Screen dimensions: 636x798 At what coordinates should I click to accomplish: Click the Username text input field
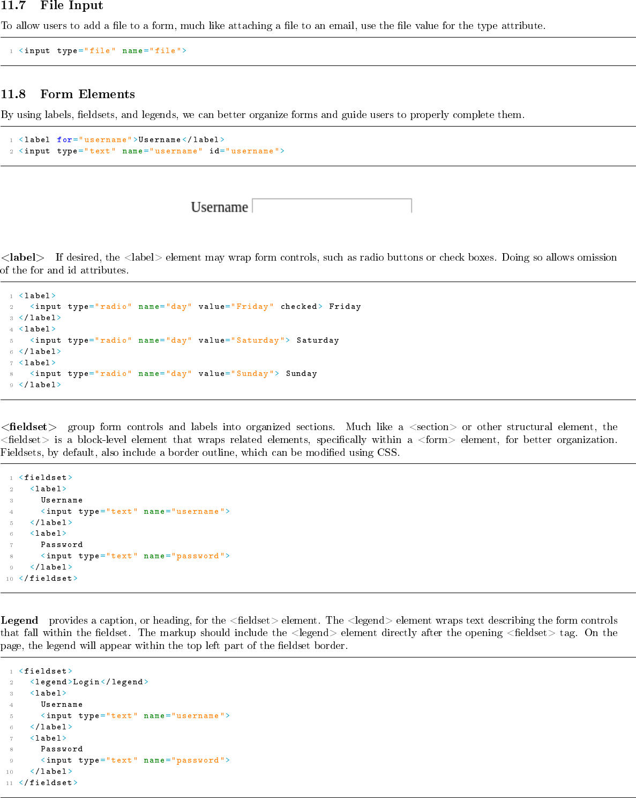332,206
